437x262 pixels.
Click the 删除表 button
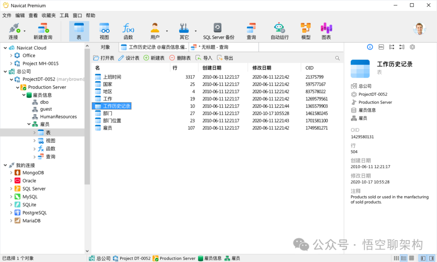[182, 57]
